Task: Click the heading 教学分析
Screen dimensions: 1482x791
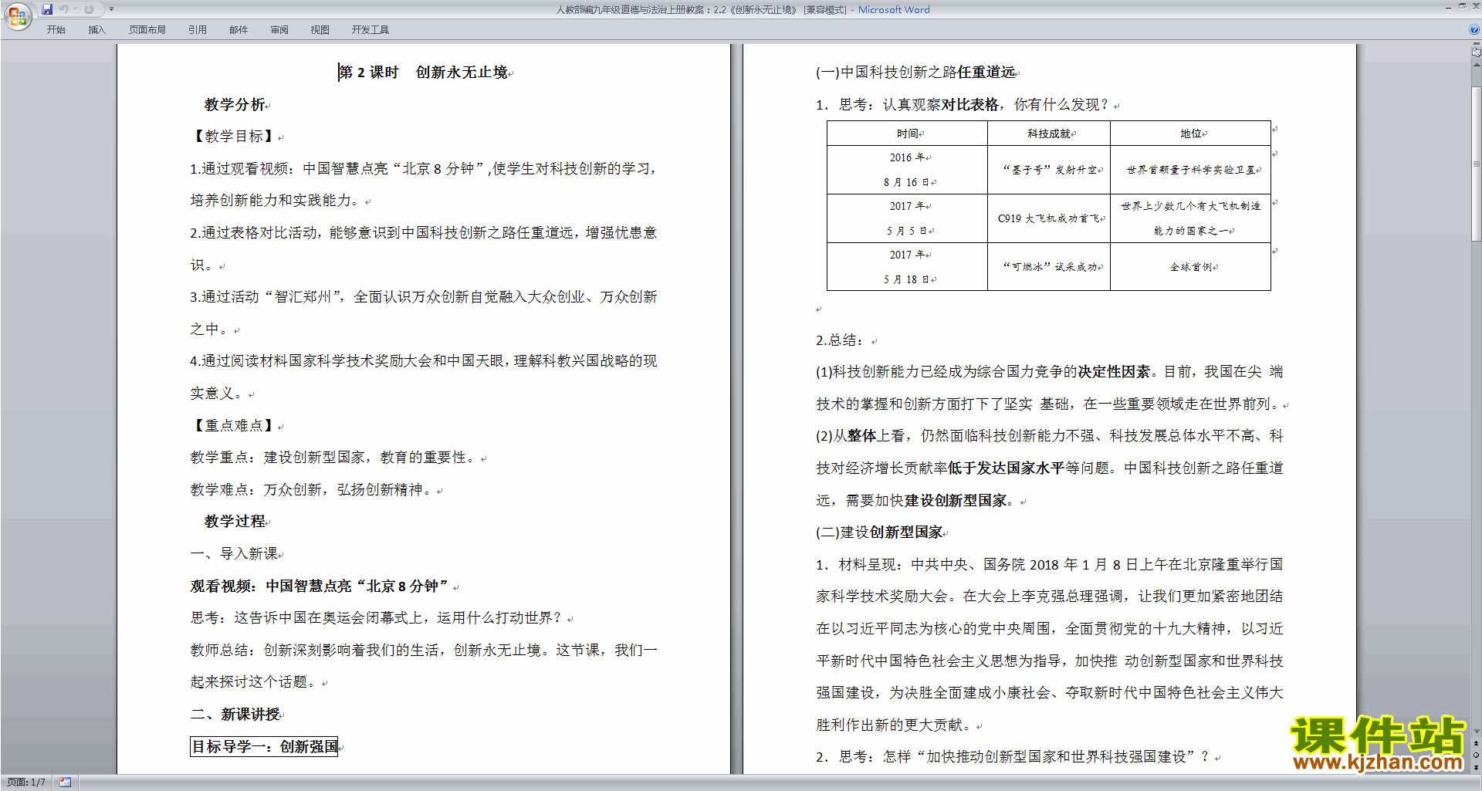Action: click(x=235, y=105)
